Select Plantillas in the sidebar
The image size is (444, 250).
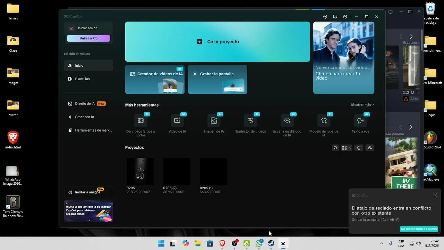coord(88,79)
